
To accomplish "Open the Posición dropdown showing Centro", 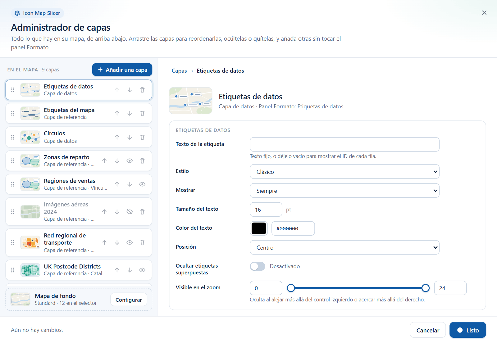I will (344, 247).
